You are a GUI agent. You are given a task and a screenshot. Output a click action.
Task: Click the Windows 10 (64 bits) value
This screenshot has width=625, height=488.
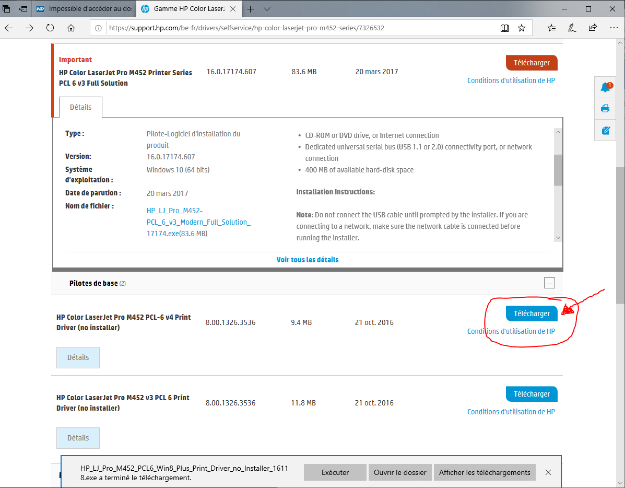tap(178, 170)
